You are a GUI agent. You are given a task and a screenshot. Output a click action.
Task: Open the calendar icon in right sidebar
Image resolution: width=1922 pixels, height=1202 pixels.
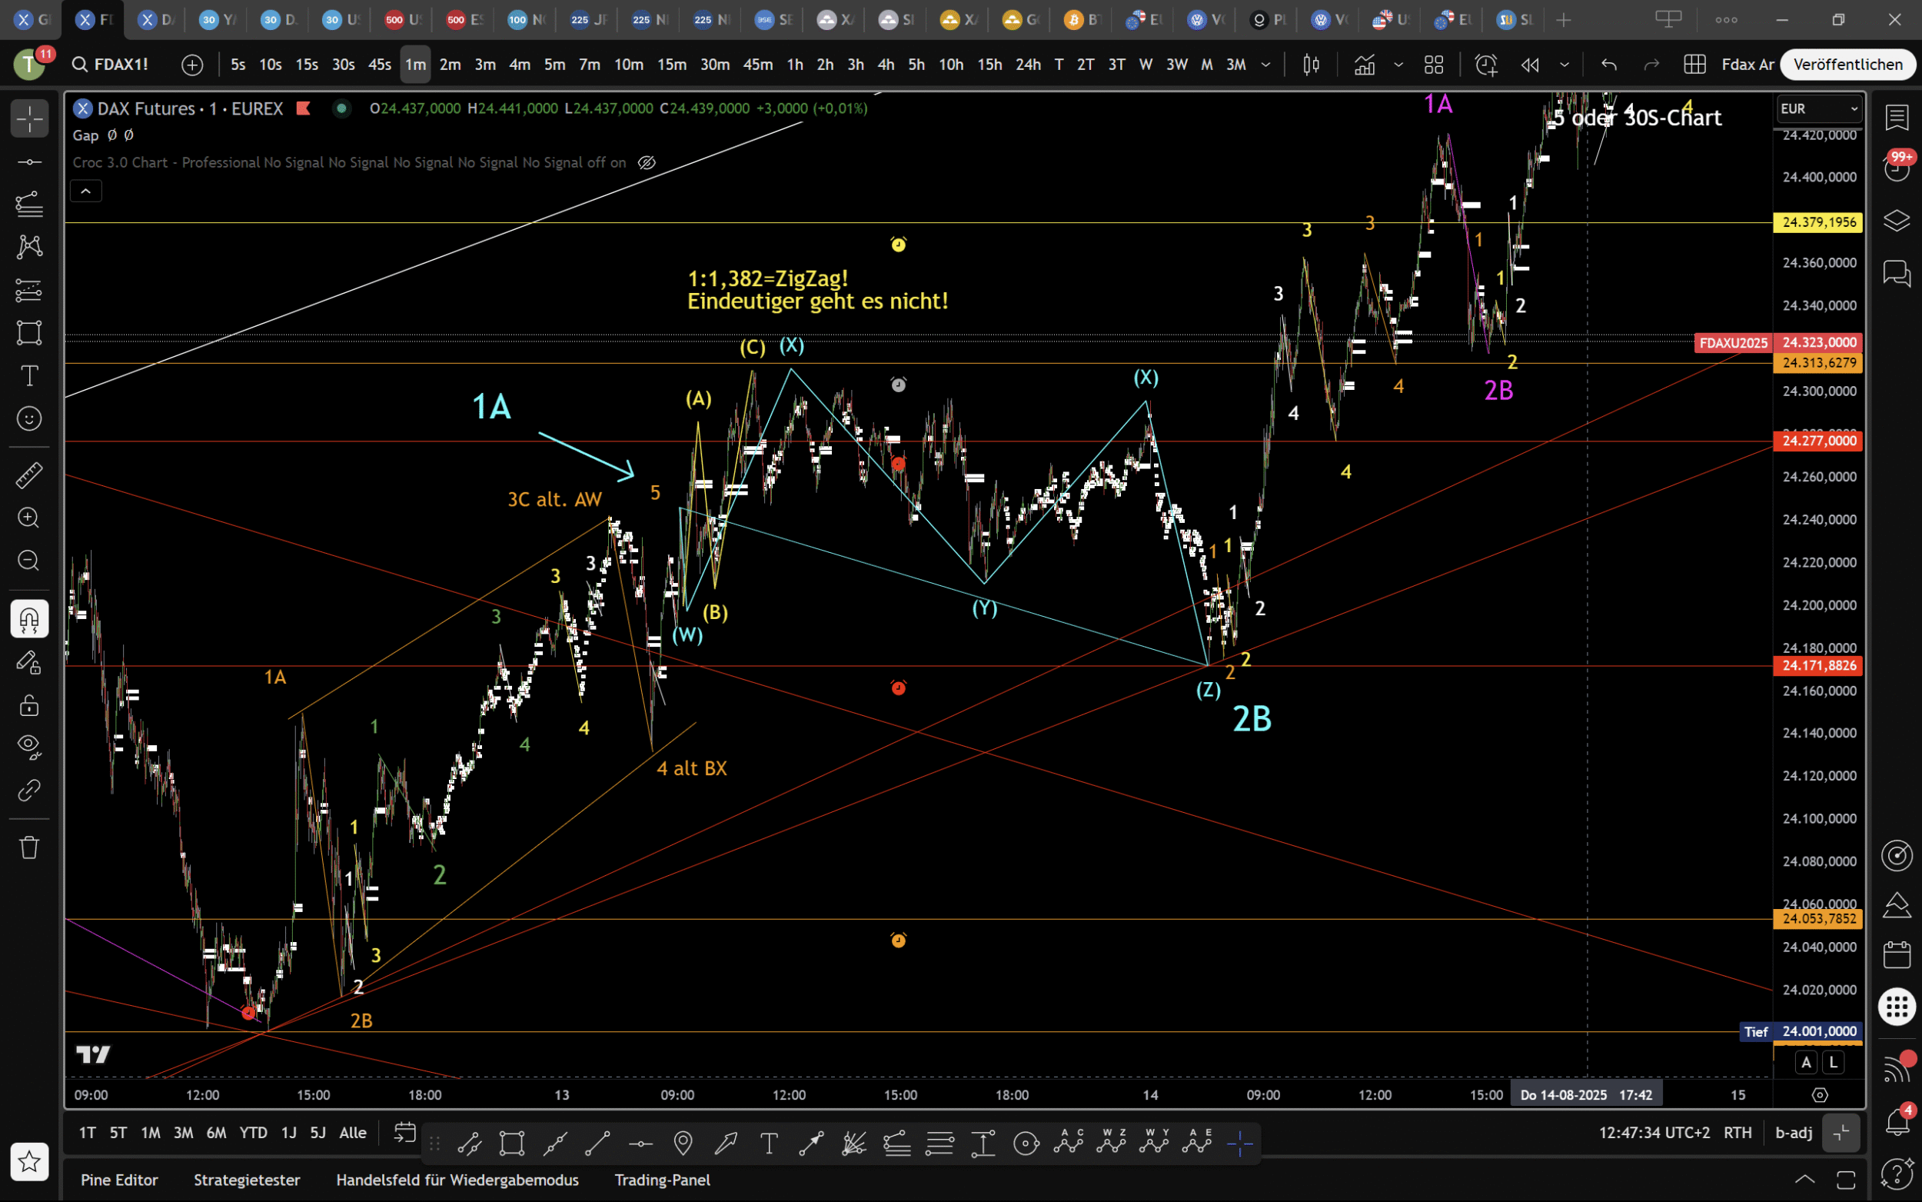tap(1897, 955)
